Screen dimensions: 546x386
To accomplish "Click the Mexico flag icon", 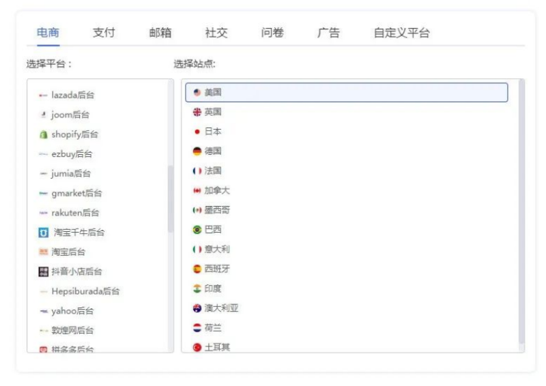I will pos(197,210).
